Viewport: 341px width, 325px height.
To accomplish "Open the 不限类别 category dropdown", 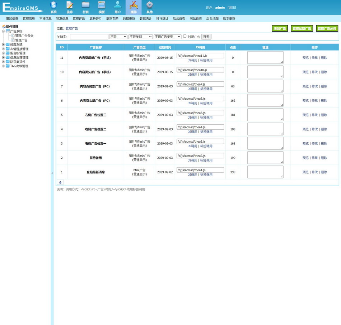I will coord(140,37).
